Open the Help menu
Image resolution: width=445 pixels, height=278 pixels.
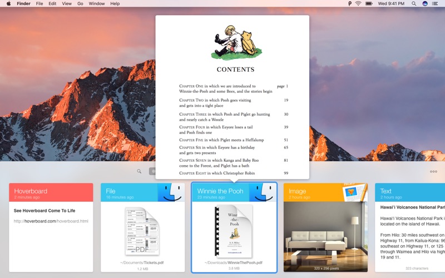point(115,4)
